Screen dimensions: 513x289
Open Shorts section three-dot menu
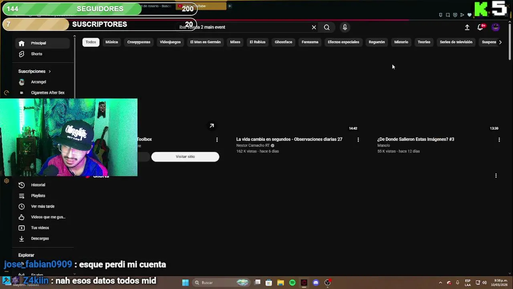496,176
